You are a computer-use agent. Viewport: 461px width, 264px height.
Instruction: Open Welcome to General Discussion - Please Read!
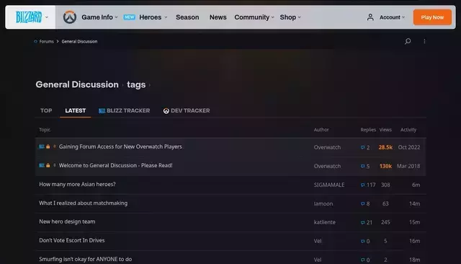point(115,165)
